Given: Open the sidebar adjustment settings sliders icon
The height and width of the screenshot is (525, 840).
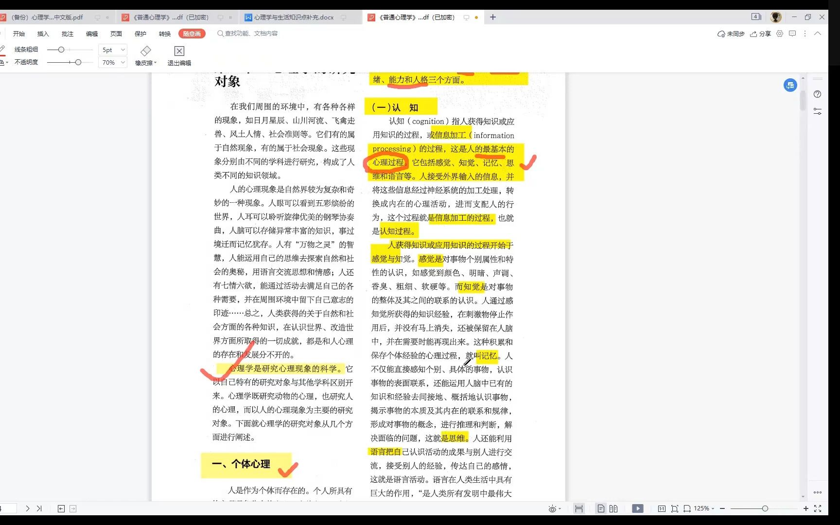Looking at the screenshot, I should (818, 111).
